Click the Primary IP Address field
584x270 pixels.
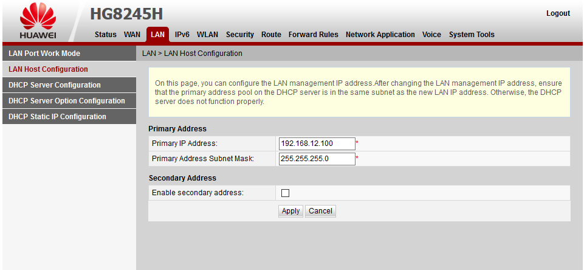(x=317, y=144)
